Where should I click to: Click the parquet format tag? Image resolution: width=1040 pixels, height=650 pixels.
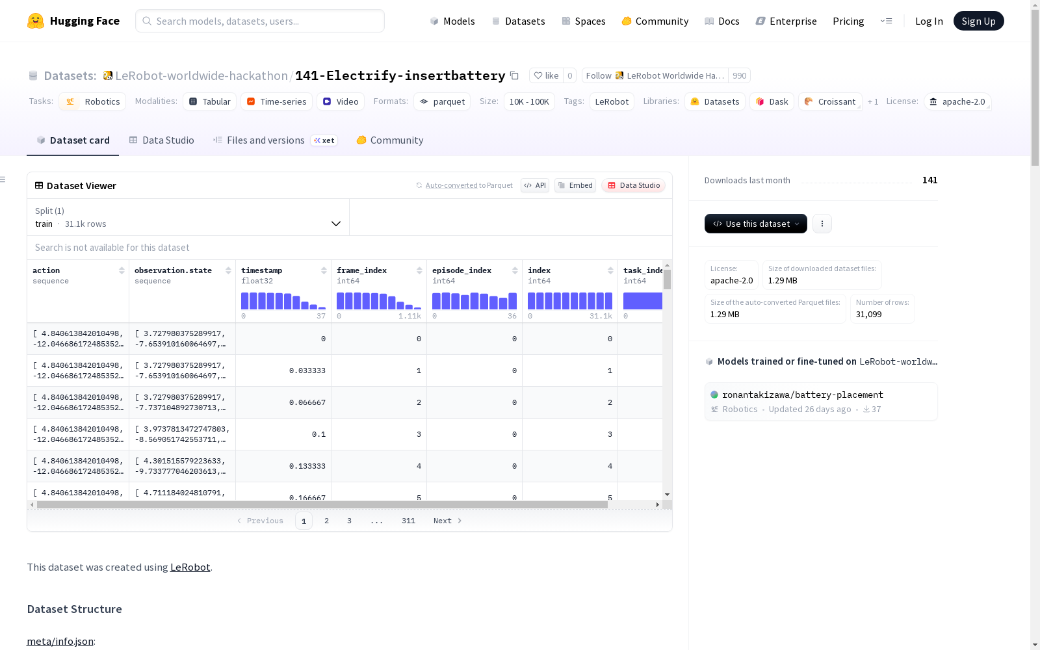click(x=442, y=101)
